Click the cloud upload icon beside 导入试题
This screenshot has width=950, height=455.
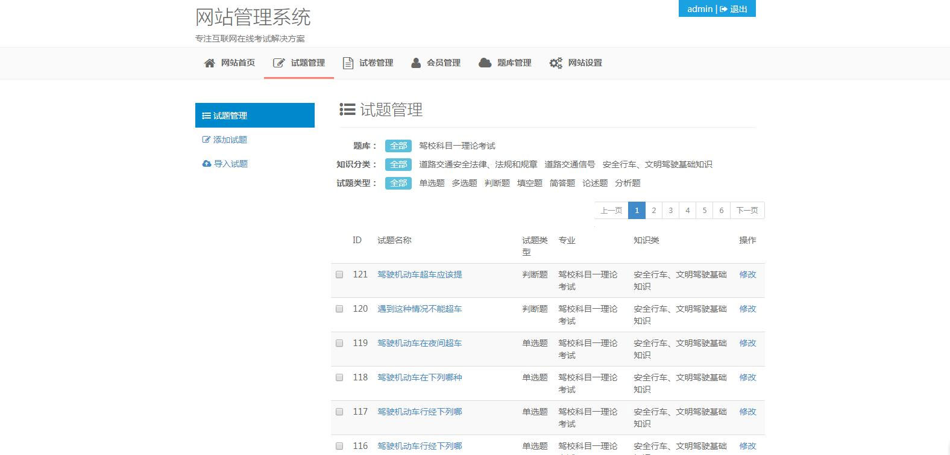point(207,164)
